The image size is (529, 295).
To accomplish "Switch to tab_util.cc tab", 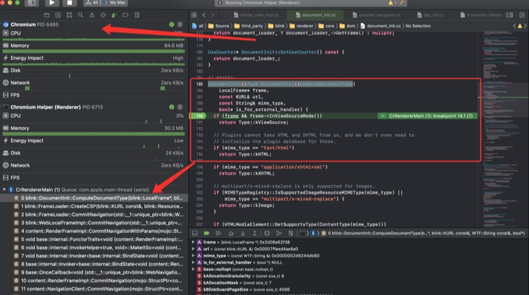I will point(430,15).
